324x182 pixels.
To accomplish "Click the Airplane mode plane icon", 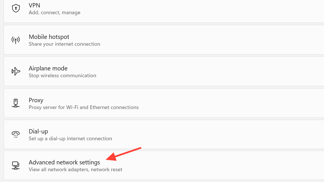I will click(x=16, y=72).
